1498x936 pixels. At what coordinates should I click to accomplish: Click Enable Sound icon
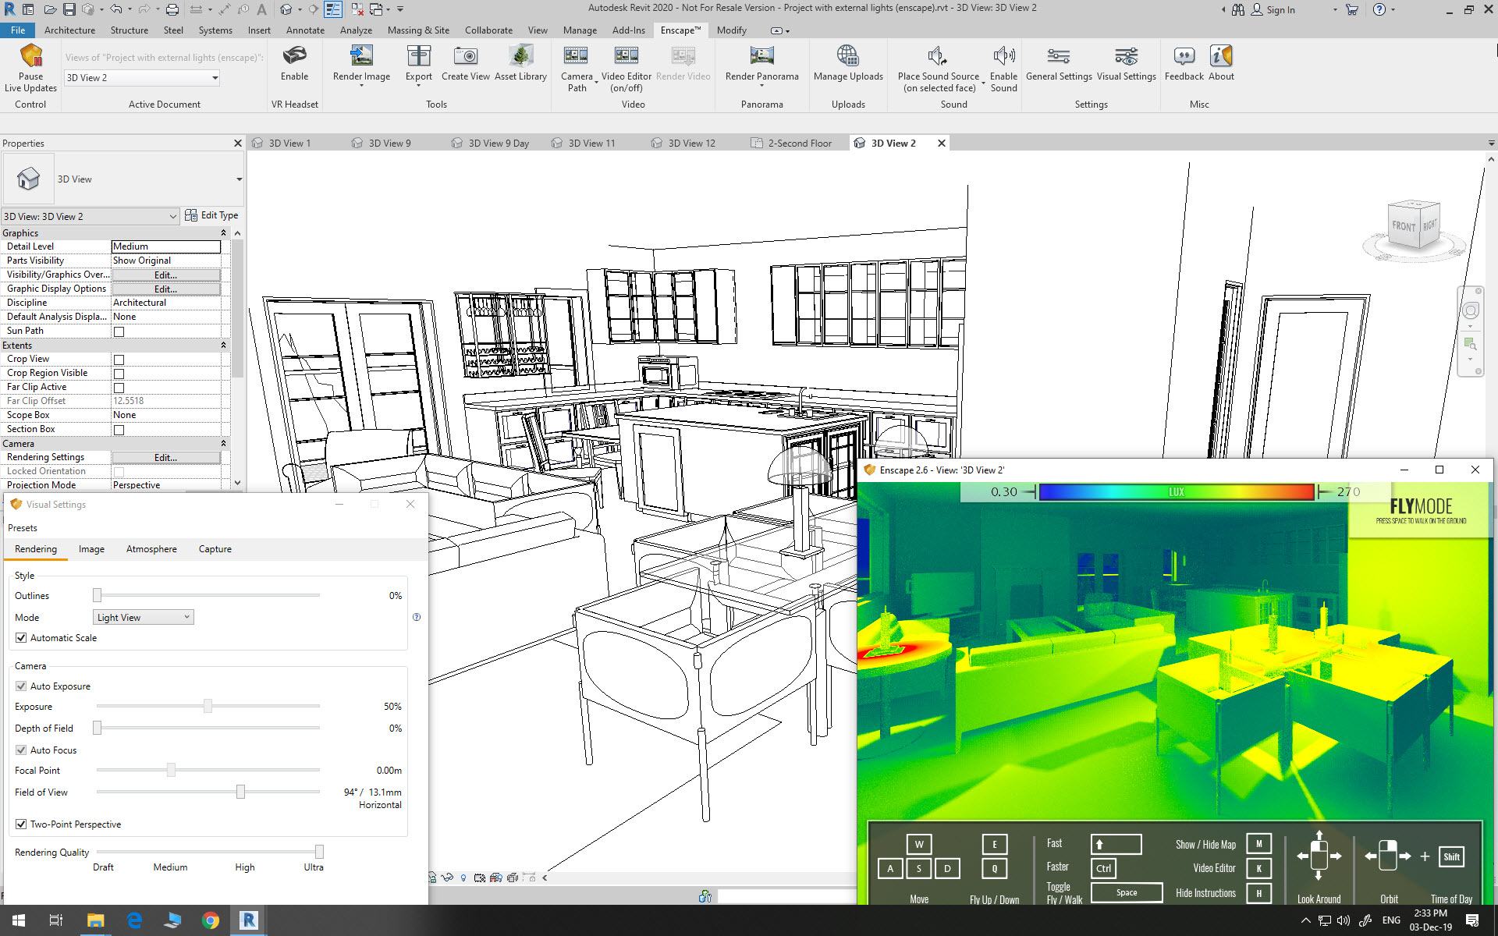(1003, 56)
